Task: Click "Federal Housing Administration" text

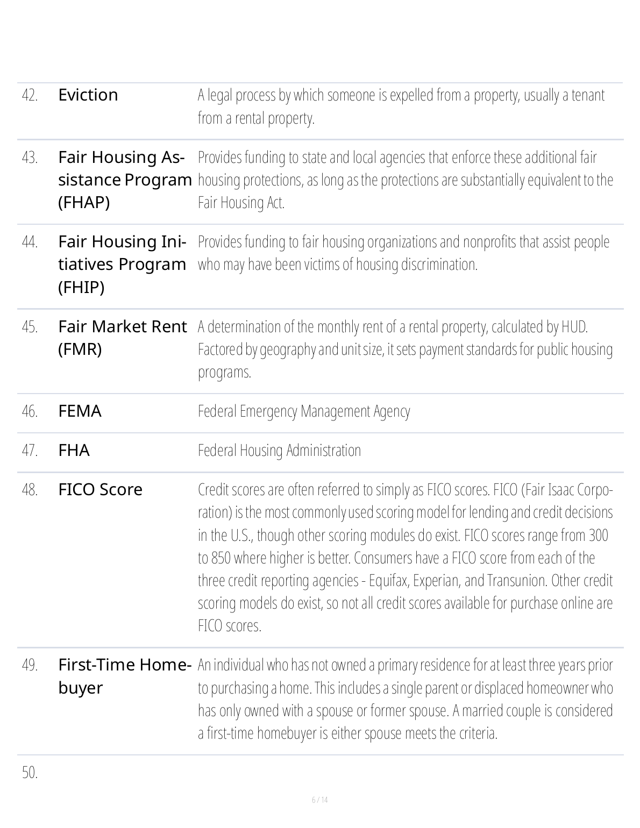Action: tap(279, 451)
